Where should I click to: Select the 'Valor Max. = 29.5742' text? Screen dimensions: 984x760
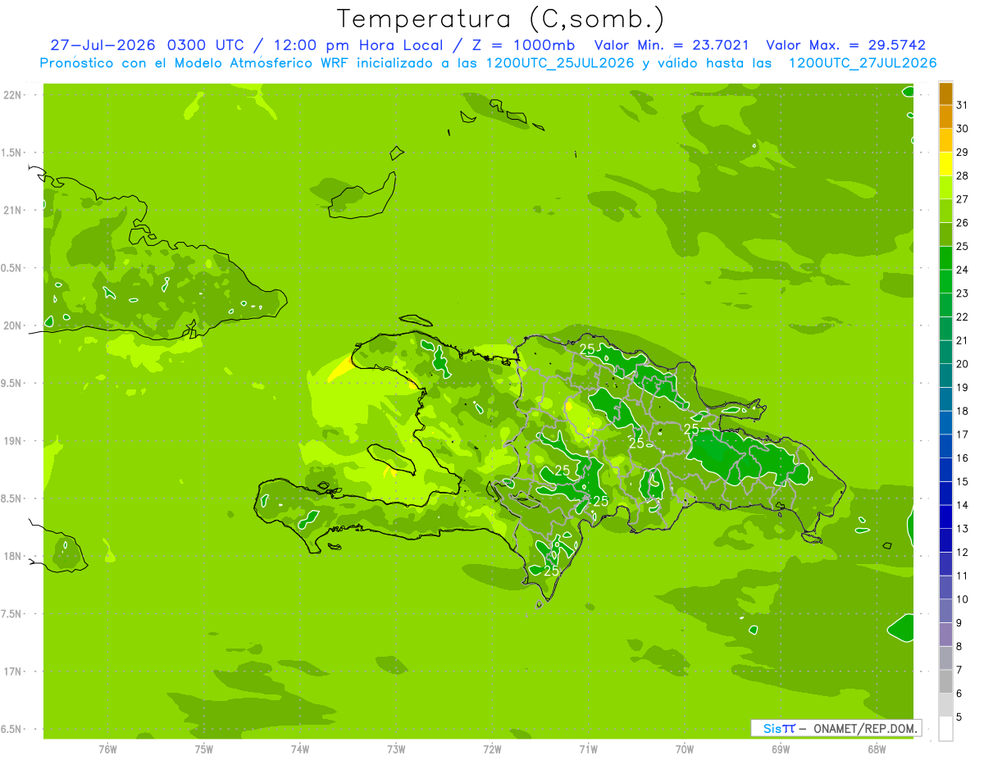848,45
